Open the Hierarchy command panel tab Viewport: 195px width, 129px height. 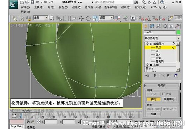click(x=158, y=26)
